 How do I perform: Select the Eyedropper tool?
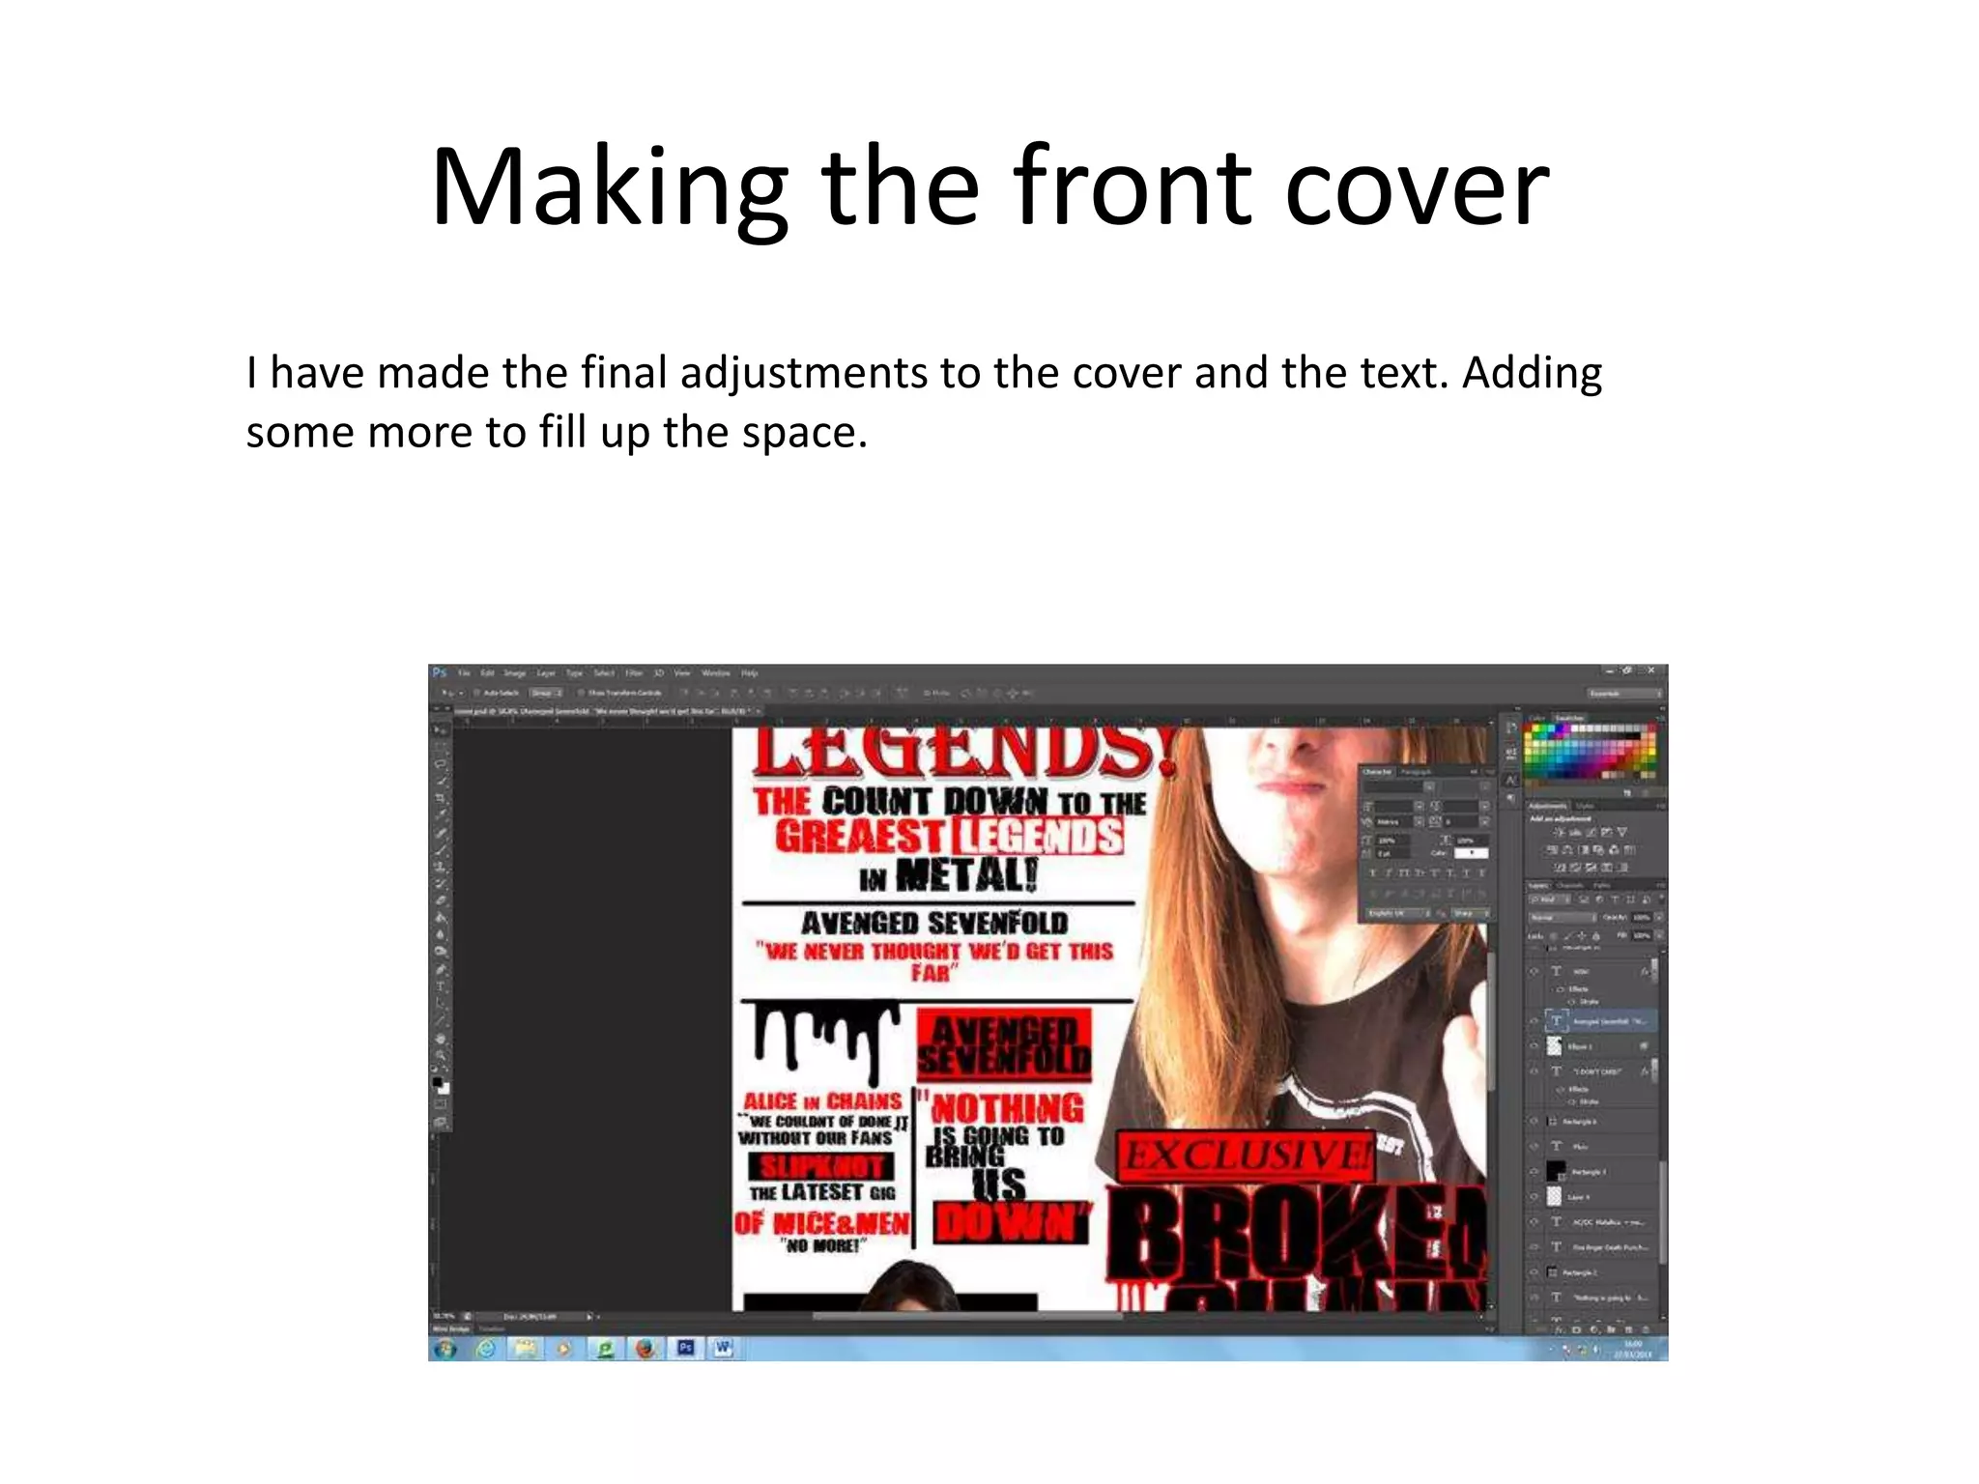pos(441,815)
